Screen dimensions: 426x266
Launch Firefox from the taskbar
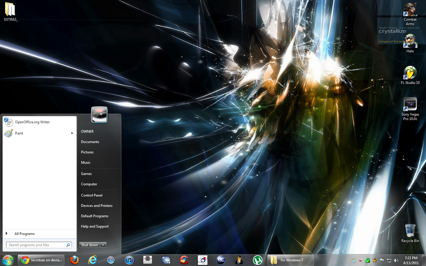(x=74, y=260)
